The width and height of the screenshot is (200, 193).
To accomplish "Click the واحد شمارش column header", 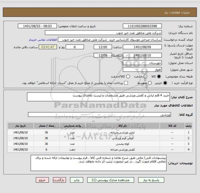I will (x=72, y=126).
